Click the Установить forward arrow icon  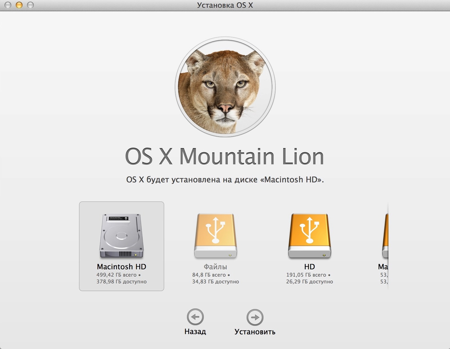(255, 317)
